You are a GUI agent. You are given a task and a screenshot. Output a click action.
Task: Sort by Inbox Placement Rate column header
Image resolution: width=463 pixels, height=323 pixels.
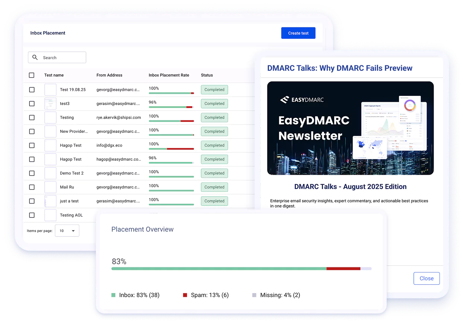click(x=169, y=75)
